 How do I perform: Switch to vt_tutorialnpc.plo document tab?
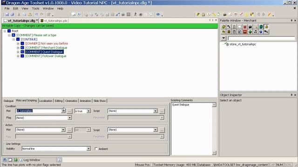pos(54,20)
